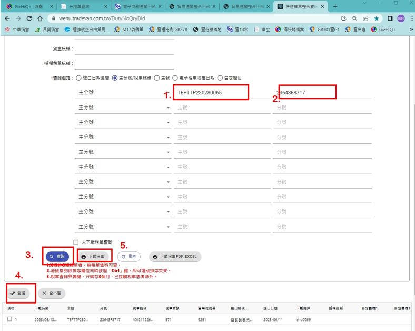The height and width of the screenshot is (331, 415).
Task: Expand the second row 主分號 dropdown
Action: pyautogui.click(x=169, y=108)
